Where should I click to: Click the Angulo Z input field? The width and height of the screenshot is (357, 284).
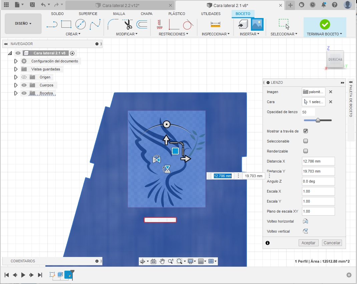pos(318,181)
